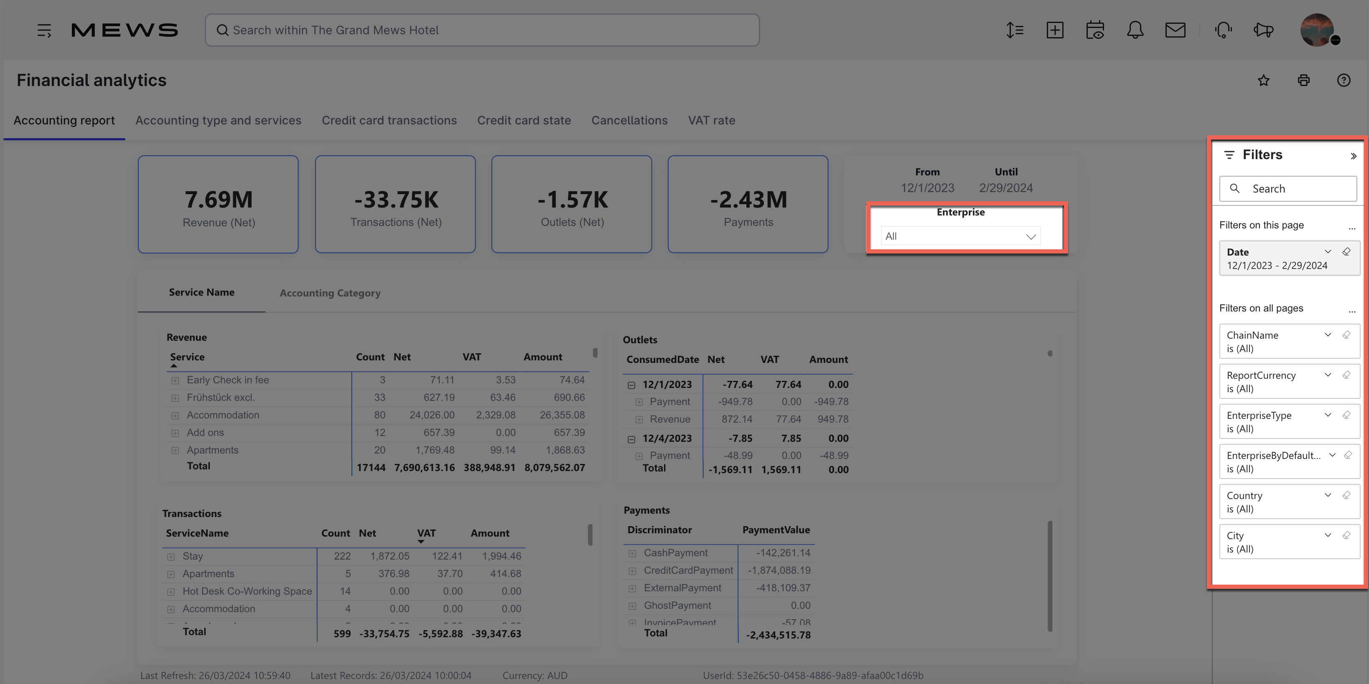Click the Payments -2.43M card
This screenshot has height=684, width=1369.
tap(748, 204)
